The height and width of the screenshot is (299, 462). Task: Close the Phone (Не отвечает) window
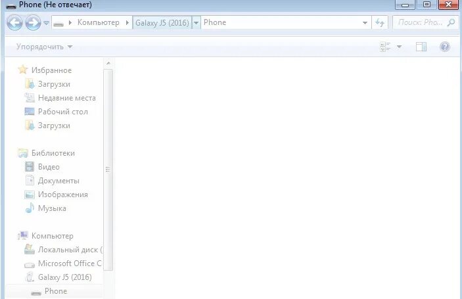coord(448,5)
